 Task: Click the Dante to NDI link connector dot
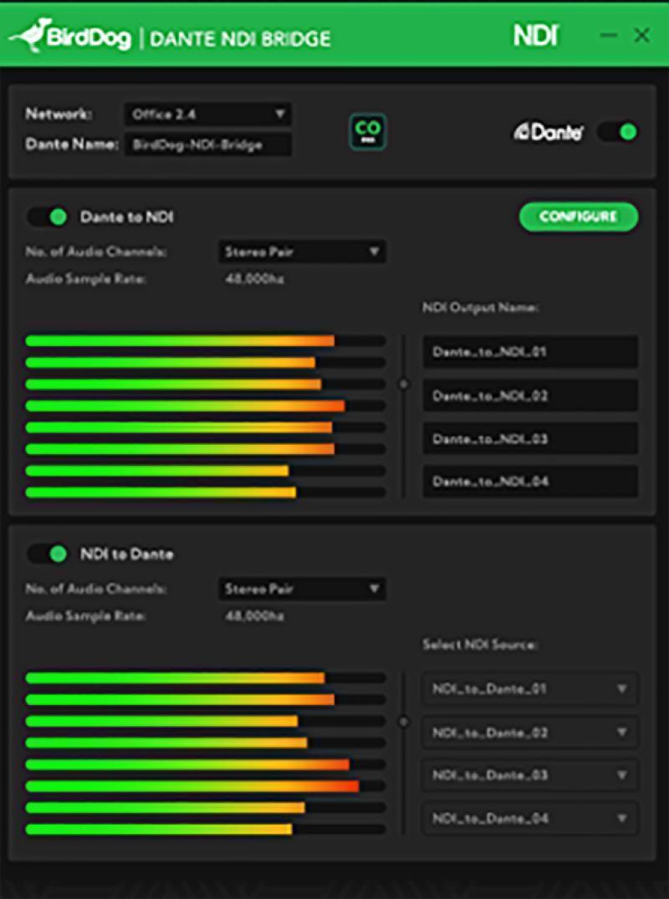[404, 384]
